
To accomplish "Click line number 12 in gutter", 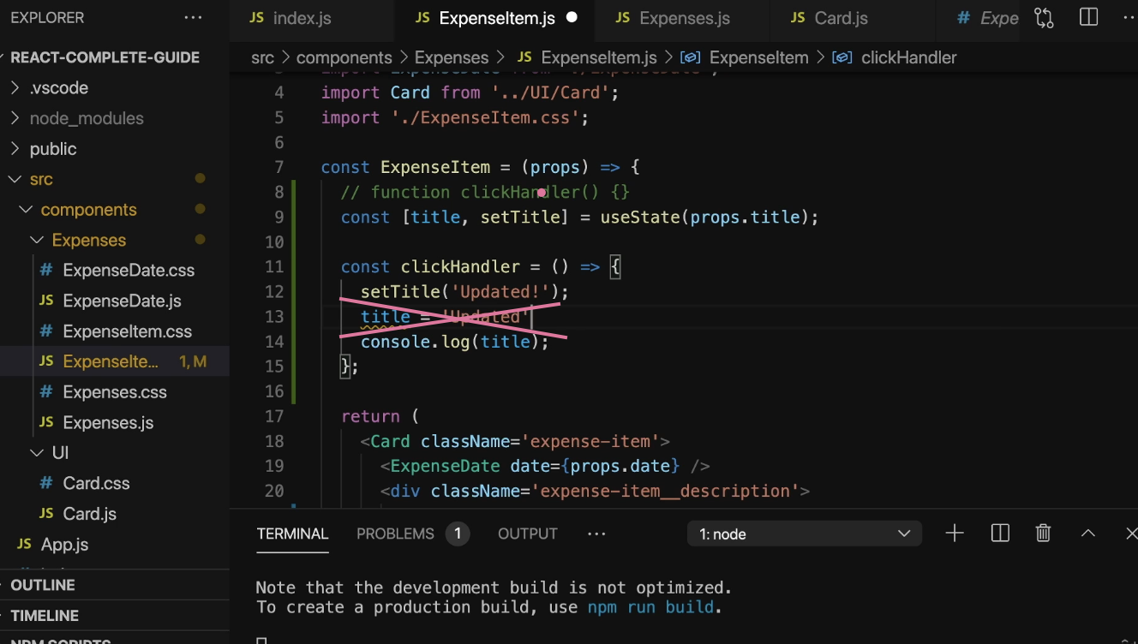I will 274,291.
